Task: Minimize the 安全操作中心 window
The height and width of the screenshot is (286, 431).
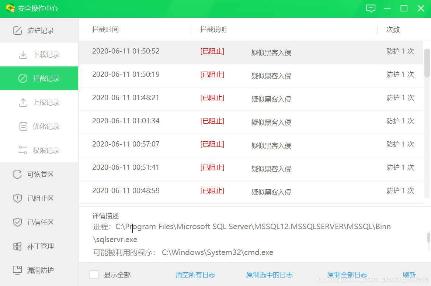Action: point(387,8)
